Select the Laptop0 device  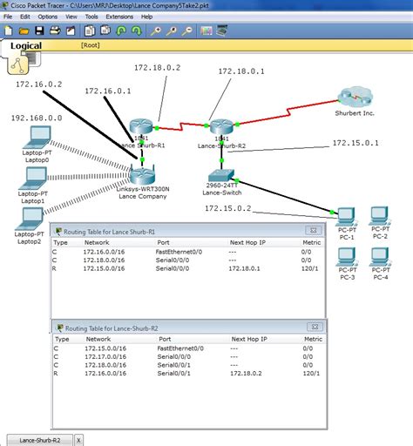click(x=37, y=137)
